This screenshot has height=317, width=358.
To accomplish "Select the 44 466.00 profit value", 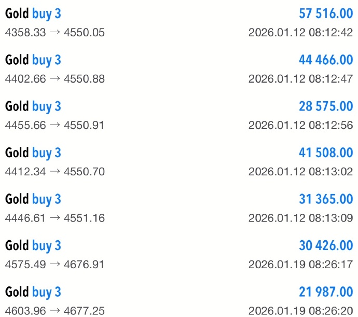I will pyautogui.click(x=325, y=60).
